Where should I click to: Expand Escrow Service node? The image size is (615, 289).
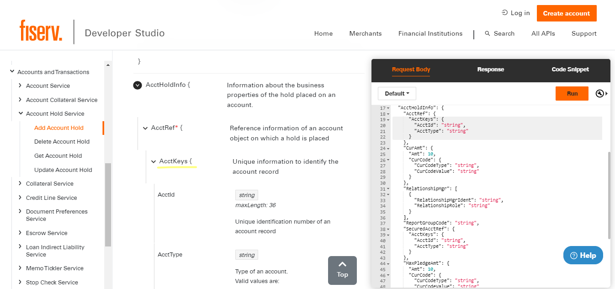(x=20, y=233)
